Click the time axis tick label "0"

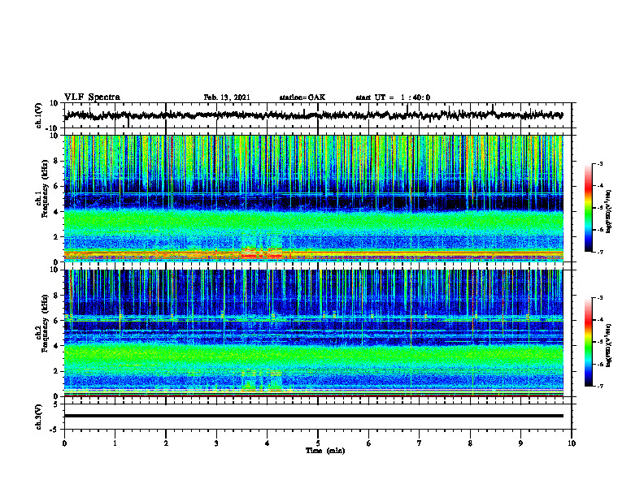click(x=64, y=443)
